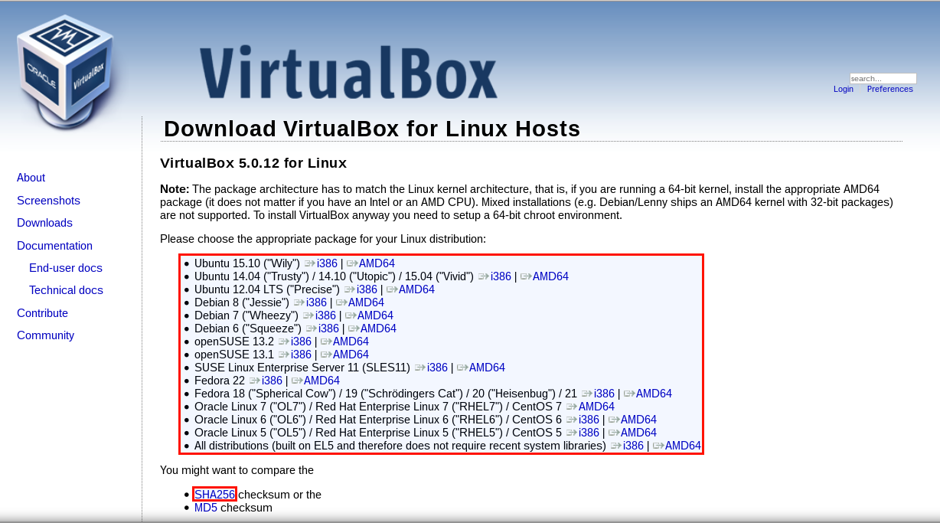Download Oracle Linux 7 AMD64 package
Viewport: 940px width, 523px height.
tap(596, 407)
